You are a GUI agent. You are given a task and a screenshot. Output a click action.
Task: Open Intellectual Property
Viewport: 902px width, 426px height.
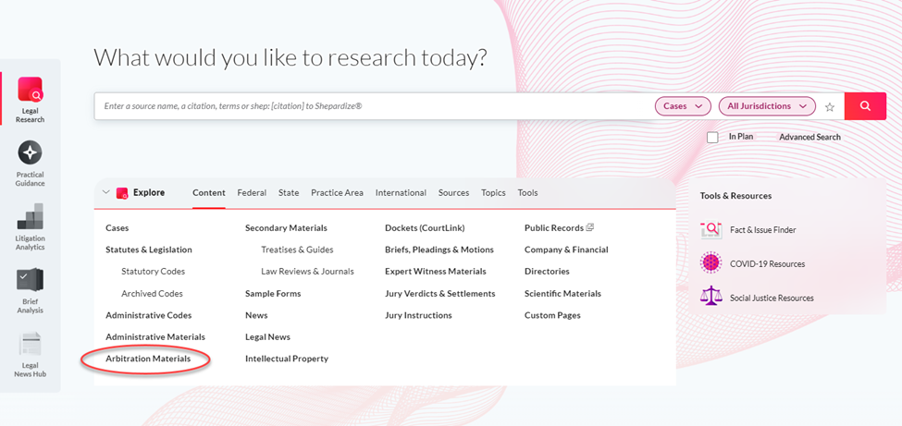coord(287,359)
